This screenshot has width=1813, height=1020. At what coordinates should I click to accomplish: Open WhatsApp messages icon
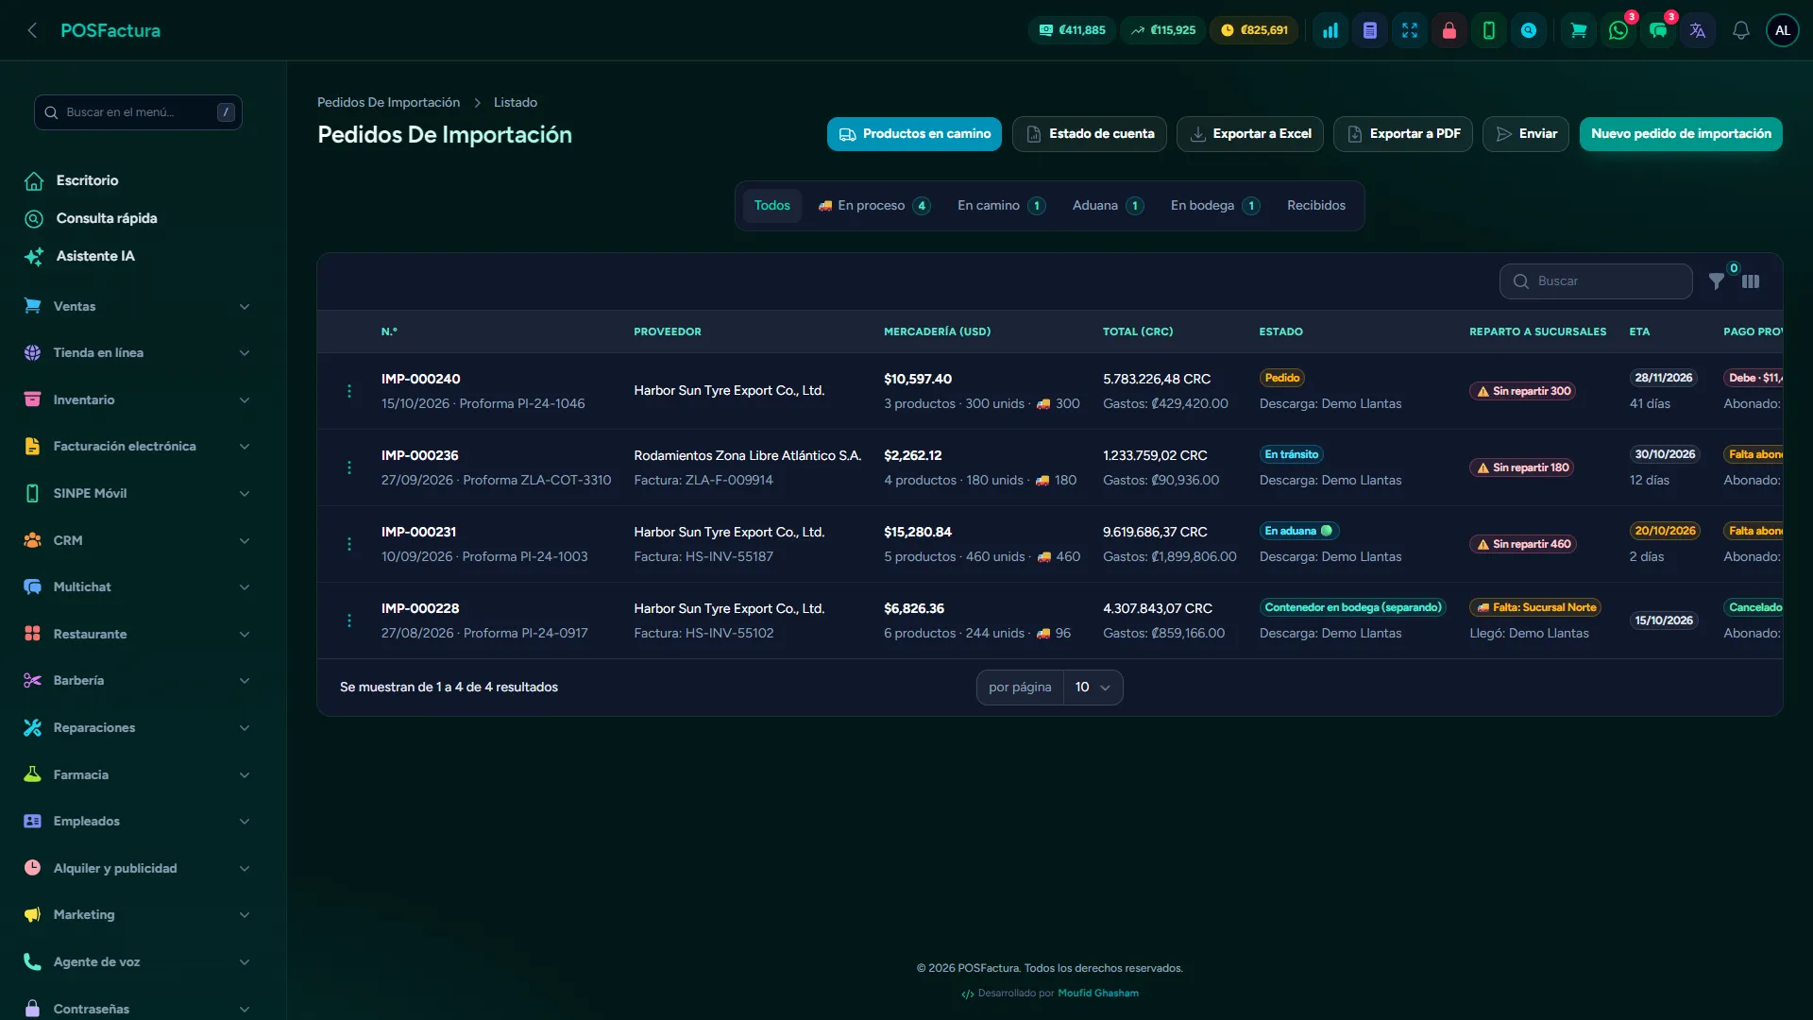pyautogui.click(x=1618, y=30)
